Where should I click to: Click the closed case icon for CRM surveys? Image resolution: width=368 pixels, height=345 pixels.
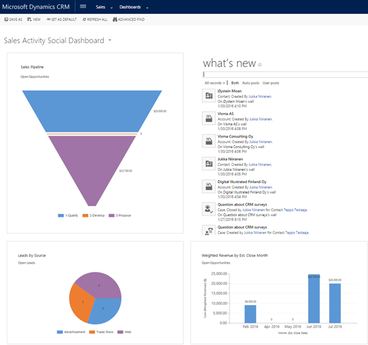[x=209, y=209]
